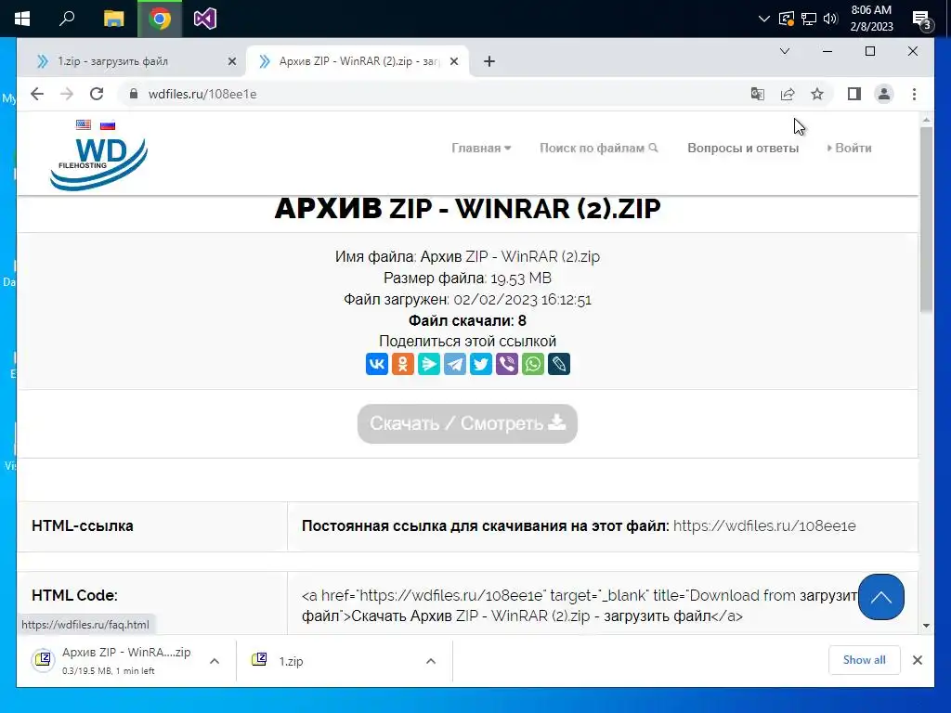This screenshot has height=713, width=951.
Task: Click Скачать / Смотреть download button
Action: pyautogui.click(x=467, y=423)
